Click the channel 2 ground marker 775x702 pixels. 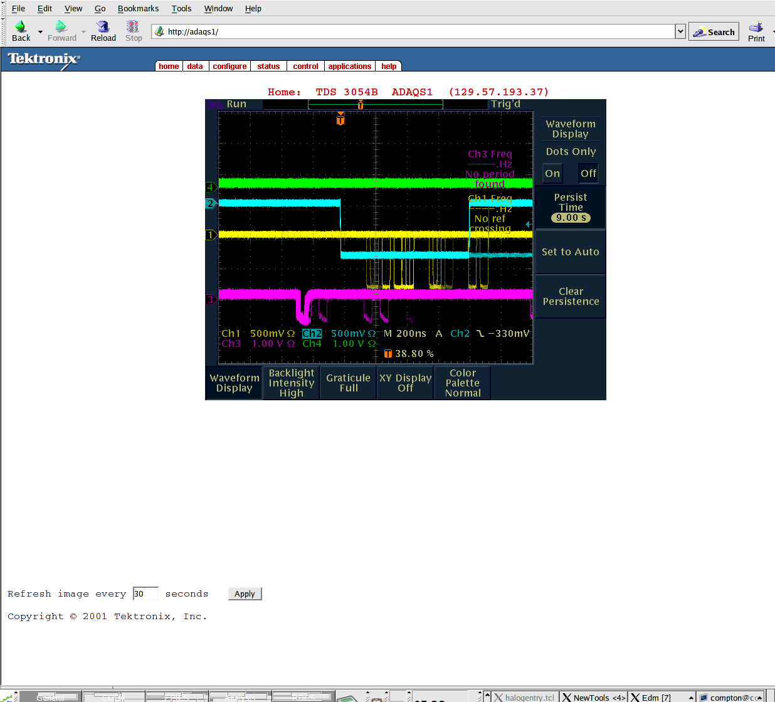[211, 203]
